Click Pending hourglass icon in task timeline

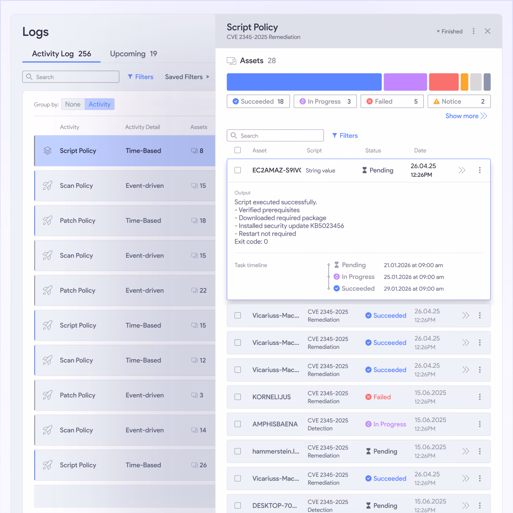337,265
